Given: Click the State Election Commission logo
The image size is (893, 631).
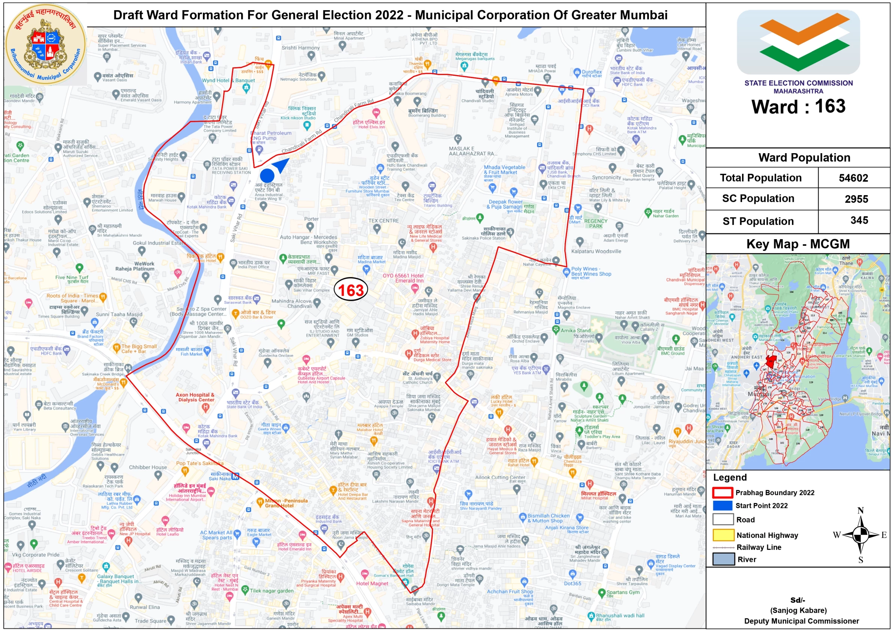Looking at the screenshot, I should click(x=798, y=42).
